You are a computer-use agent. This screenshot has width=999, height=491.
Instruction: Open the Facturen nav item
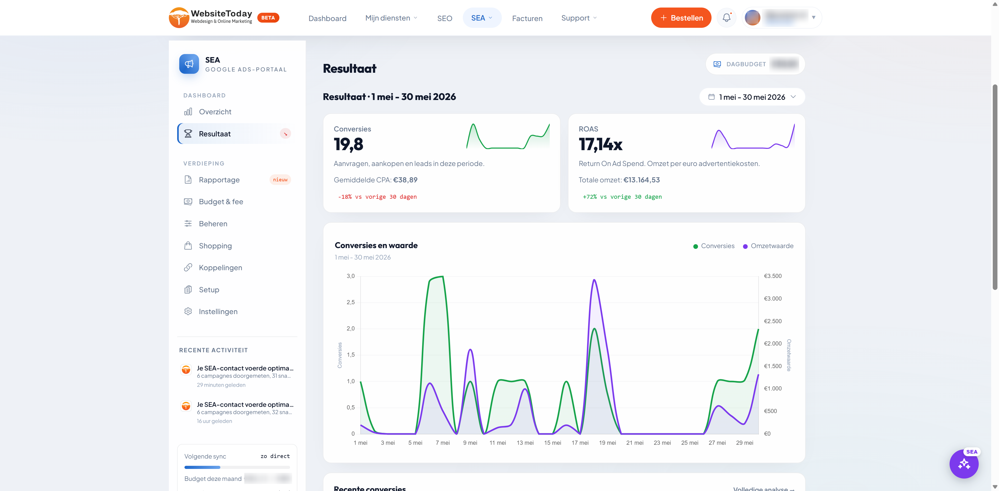(527, 18)
